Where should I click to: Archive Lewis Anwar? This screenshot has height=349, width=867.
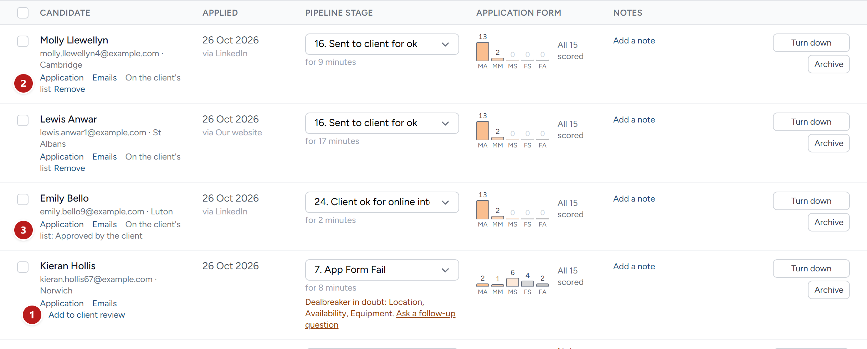(x=828, y=143)
